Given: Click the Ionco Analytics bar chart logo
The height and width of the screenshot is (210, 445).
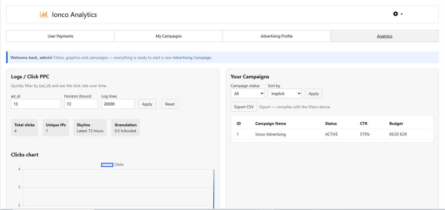Looking at the screenshot, I should click(44, 14).
